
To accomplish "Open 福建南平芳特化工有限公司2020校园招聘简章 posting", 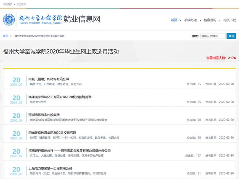I will [x=60, y=97].
